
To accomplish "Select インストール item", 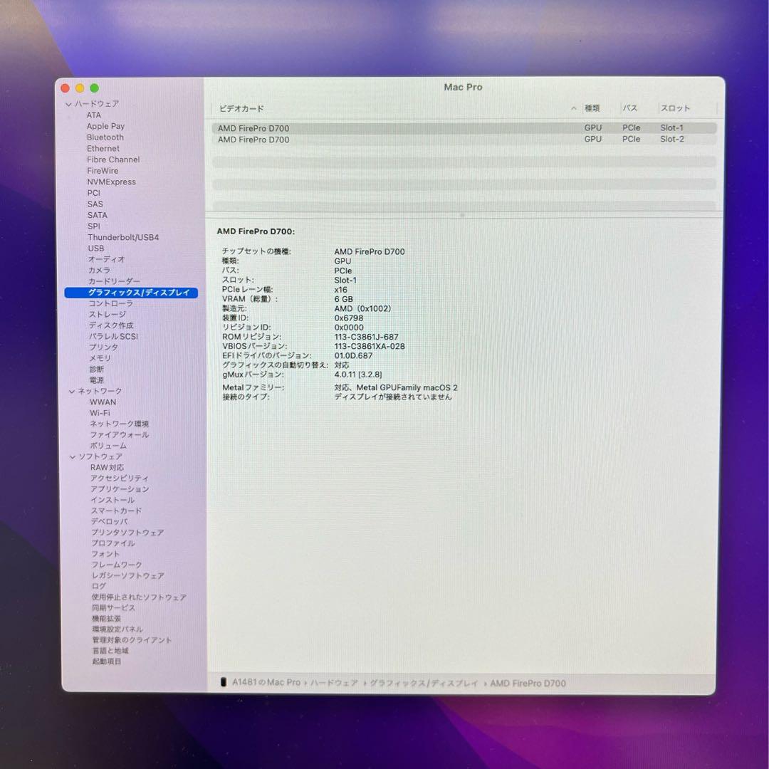I will point(113,501).
